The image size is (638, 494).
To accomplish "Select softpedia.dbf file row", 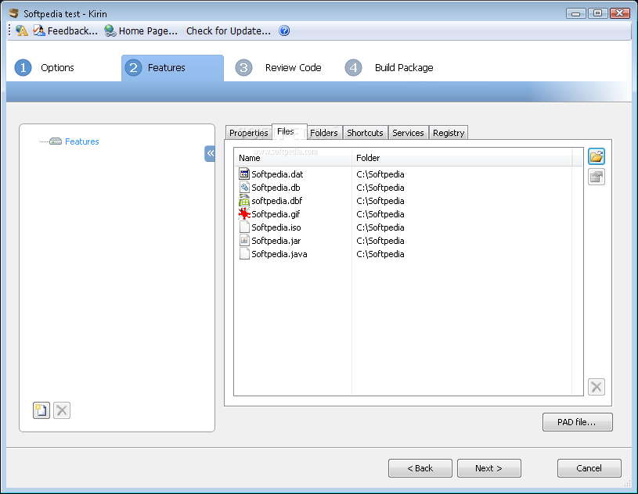I will (409, 201).
